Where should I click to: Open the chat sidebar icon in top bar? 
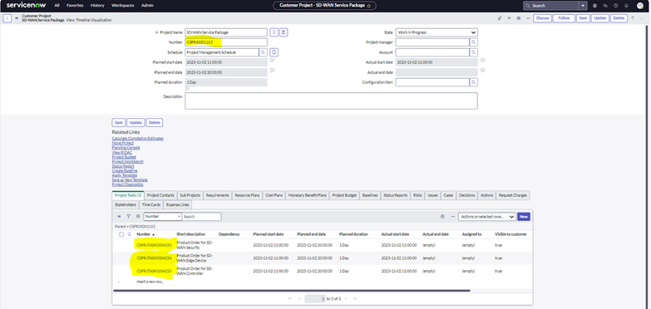tap(605, 6)
